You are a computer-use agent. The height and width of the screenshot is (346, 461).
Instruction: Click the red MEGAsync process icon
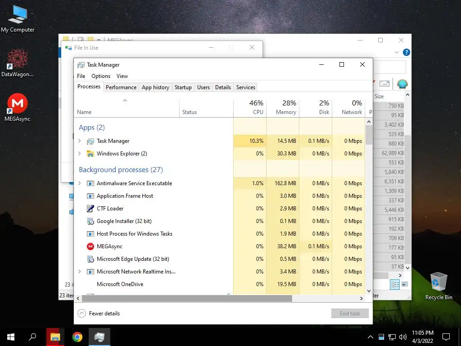90,246
